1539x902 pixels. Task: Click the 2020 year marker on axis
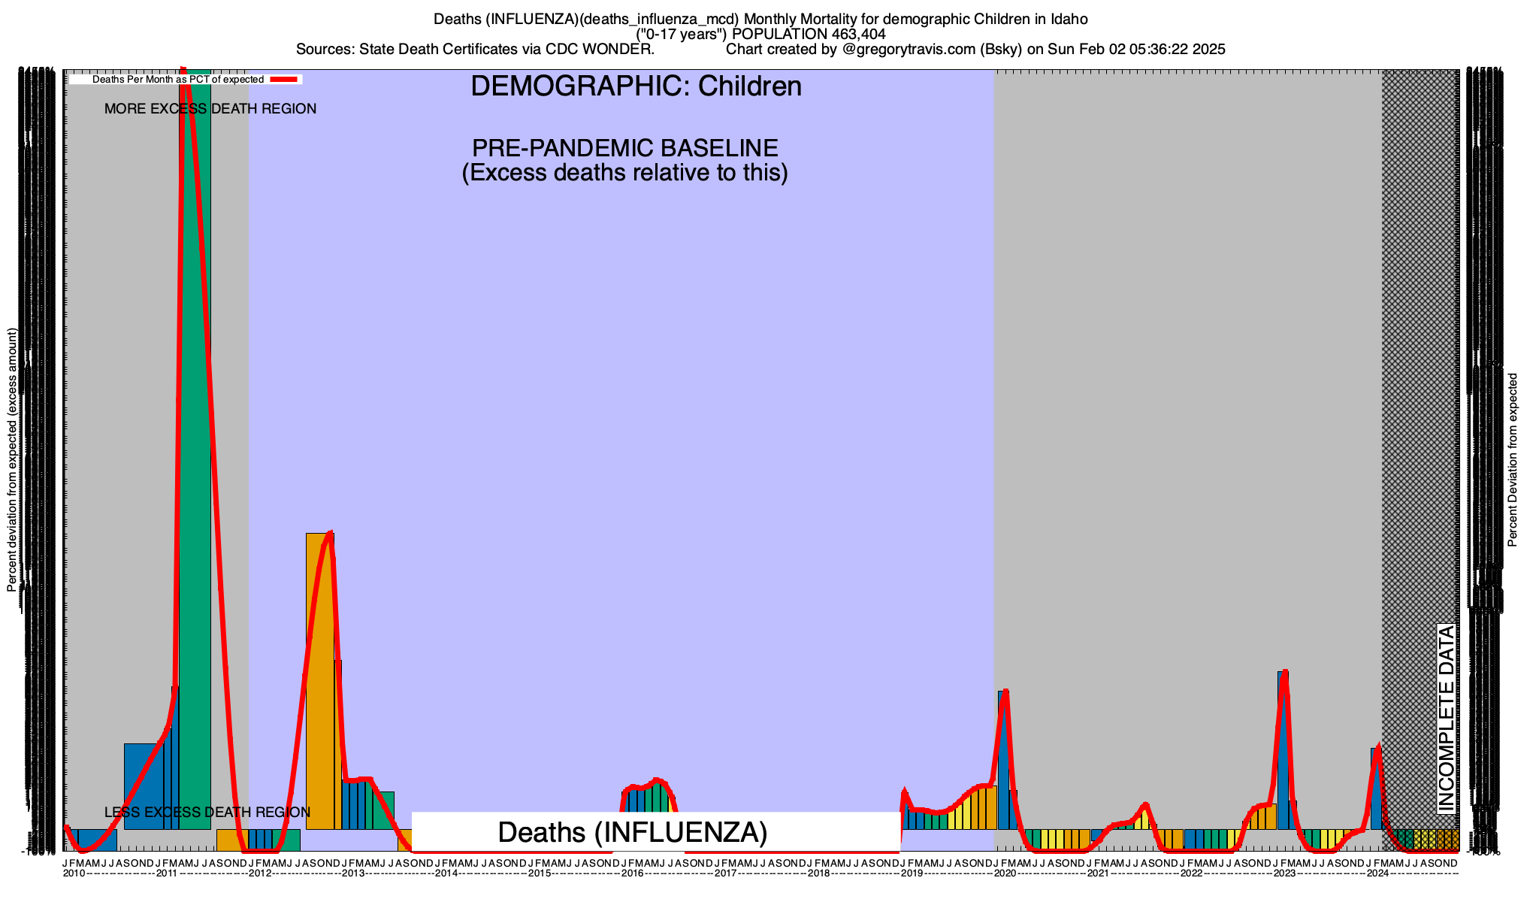tap(1005, 873)
